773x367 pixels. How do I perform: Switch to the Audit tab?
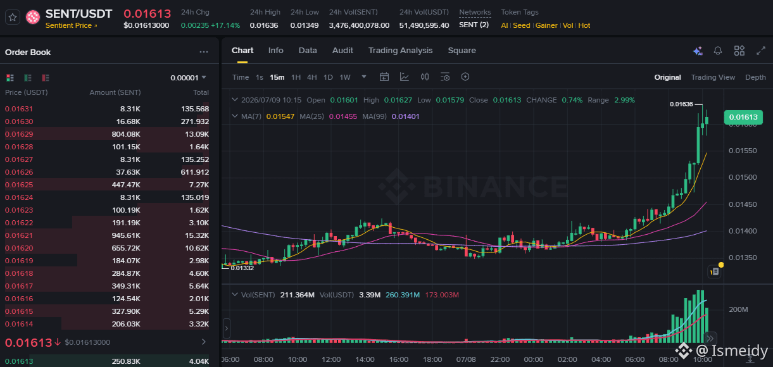[x=343, y=51]
